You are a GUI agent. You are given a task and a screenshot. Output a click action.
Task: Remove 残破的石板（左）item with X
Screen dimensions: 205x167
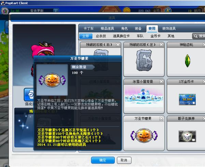[161, 45]
